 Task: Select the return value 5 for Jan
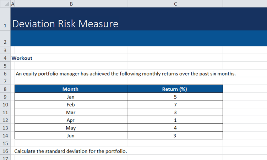(x=175, y=97)
